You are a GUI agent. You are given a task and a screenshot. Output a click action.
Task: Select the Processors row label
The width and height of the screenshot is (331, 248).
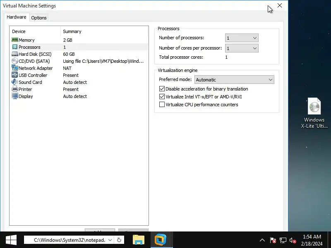(x=29, y=47)
